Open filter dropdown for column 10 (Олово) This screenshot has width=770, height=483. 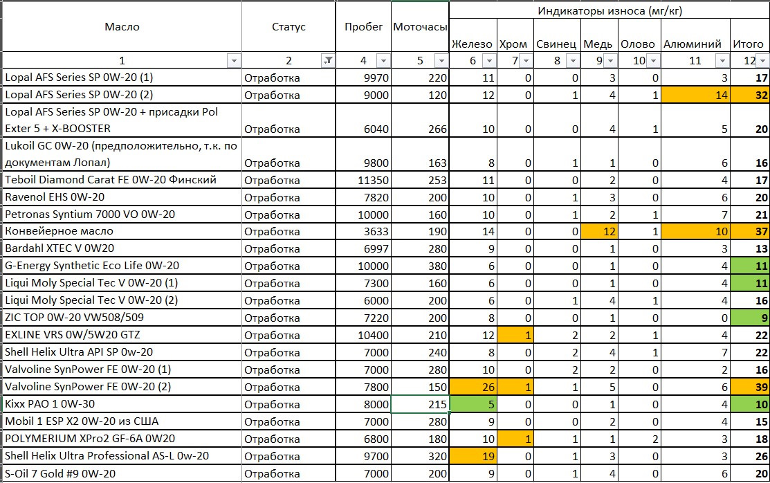[654, 61]
